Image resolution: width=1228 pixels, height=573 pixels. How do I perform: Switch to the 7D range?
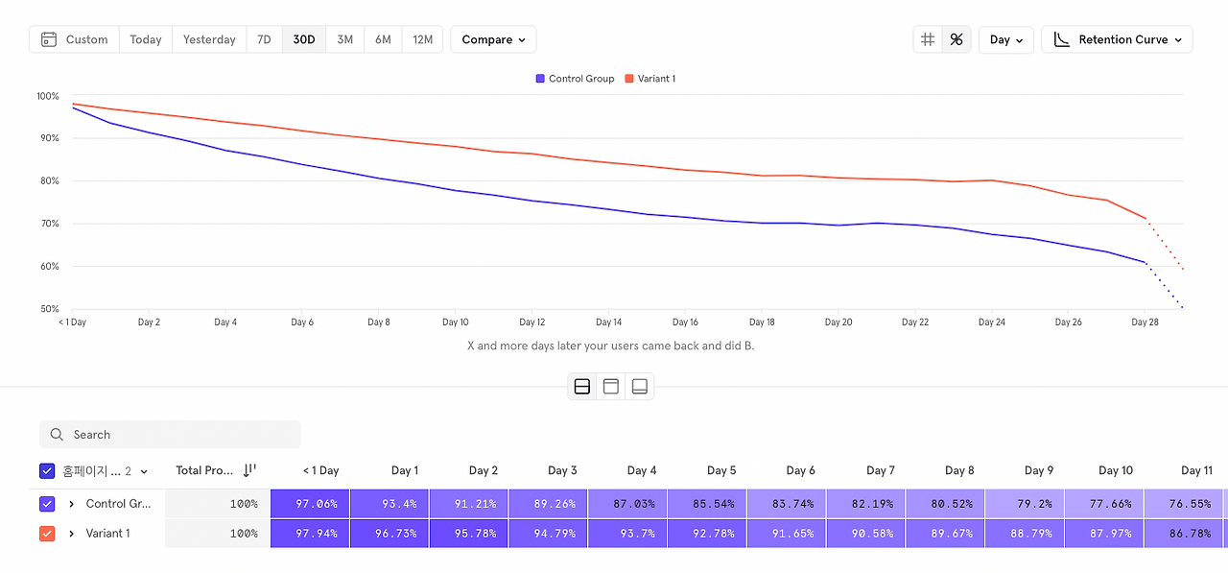tap(264, 39)
